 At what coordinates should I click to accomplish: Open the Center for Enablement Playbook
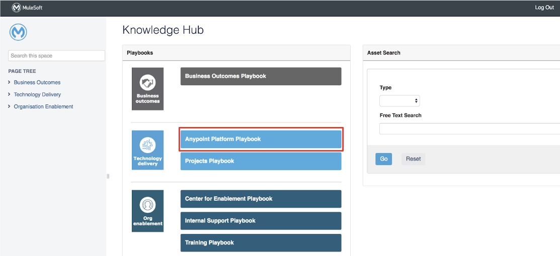[261, 199]
